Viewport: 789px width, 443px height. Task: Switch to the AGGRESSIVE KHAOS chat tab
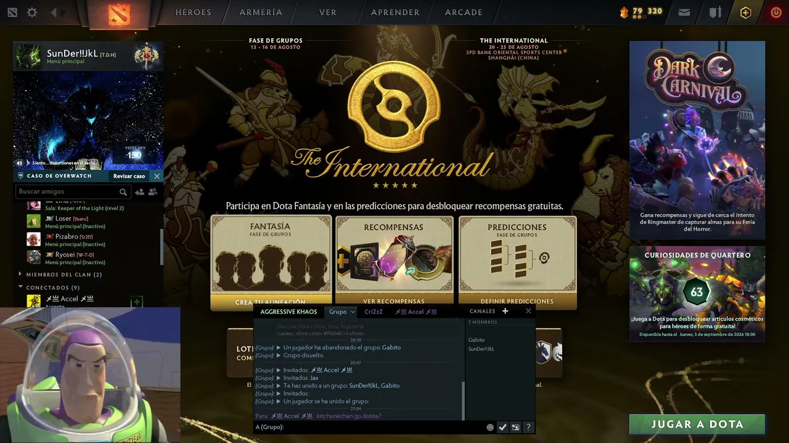coord(288,312)
